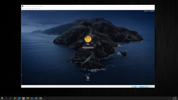The image size is (178, 100).
Task: Open the third VirtualBox menu (视图)
Action: click(x=29, y=8)
